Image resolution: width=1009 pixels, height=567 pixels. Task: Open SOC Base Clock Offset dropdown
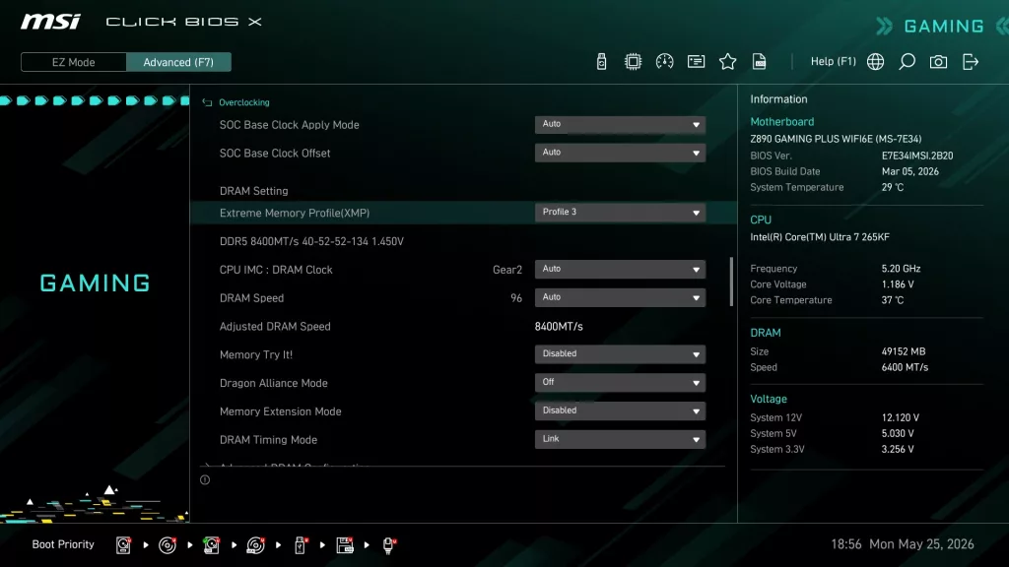(620, 153)
